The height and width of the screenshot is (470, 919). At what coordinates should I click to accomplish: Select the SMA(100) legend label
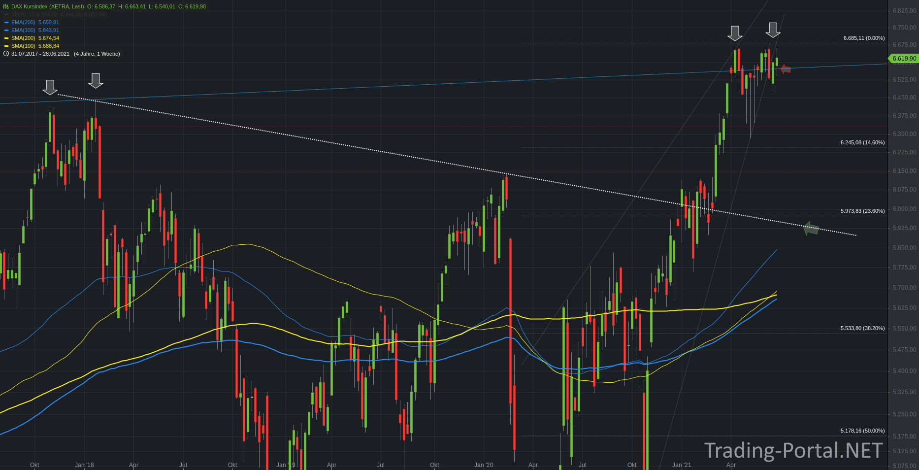pyautogui.click(x=23, y=46)
